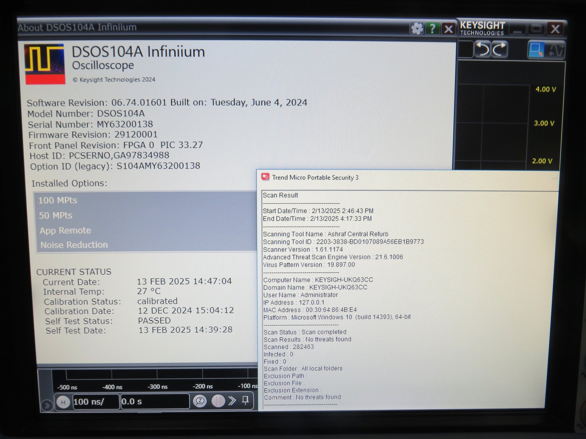Click the Scan Result heading
This screenshot has height=439, width=586.
[280, 195]
